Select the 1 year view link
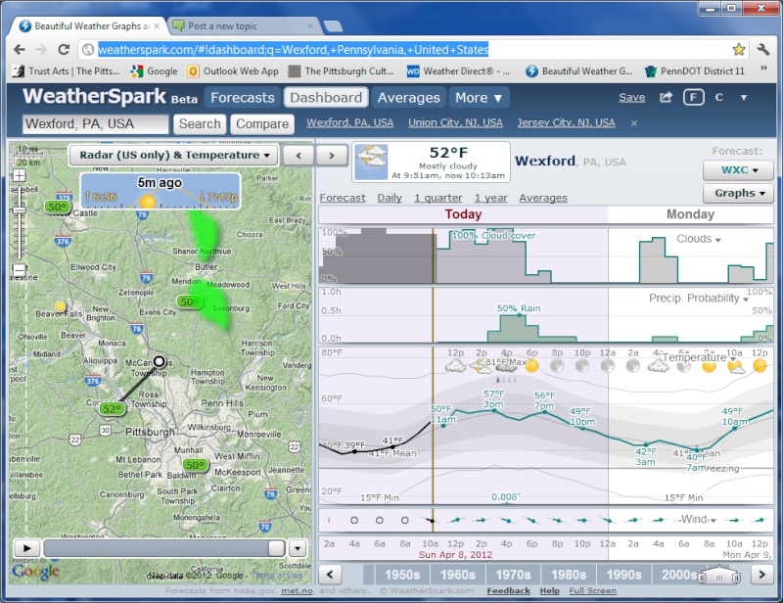The width and height of the screenshot is (783, 603). [x=490, y=198]
